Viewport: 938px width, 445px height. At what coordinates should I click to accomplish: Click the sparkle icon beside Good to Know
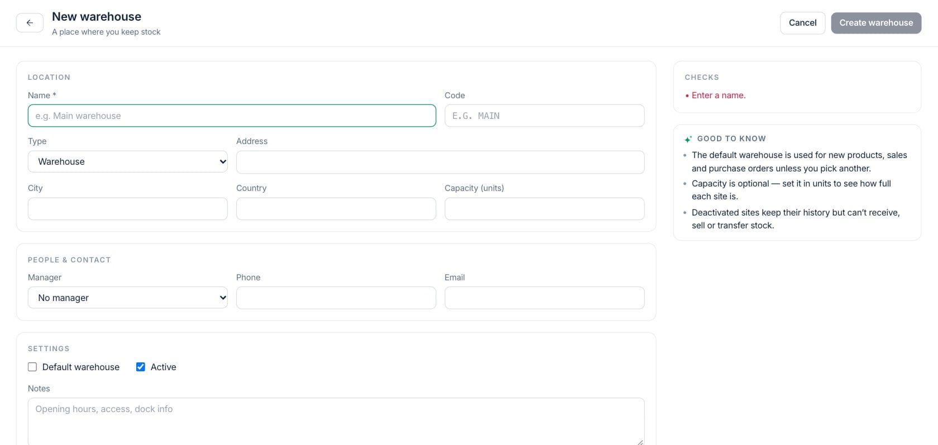688,139
